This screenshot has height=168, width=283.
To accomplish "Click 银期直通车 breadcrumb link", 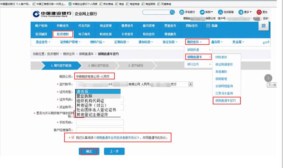I will coord(86,54).
